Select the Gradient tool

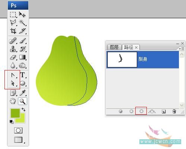[x=22, y=57]
